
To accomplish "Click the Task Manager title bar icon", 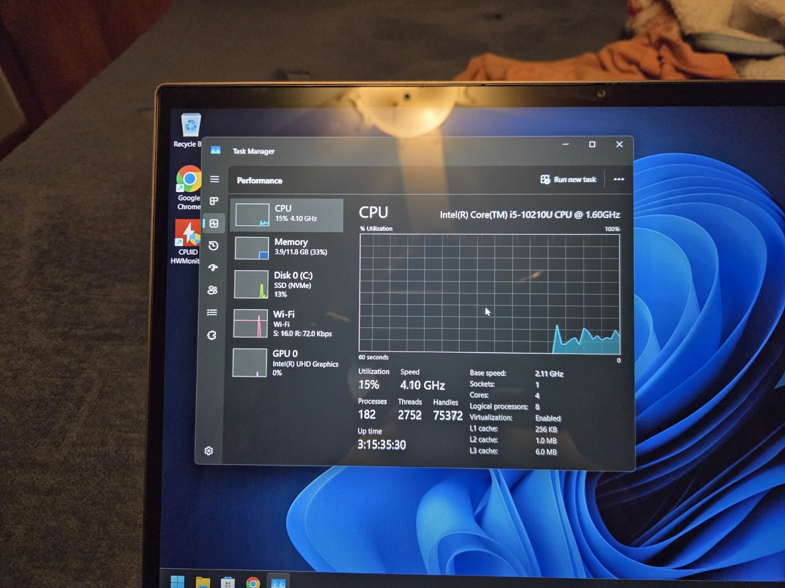I will (x=215, y=150).
